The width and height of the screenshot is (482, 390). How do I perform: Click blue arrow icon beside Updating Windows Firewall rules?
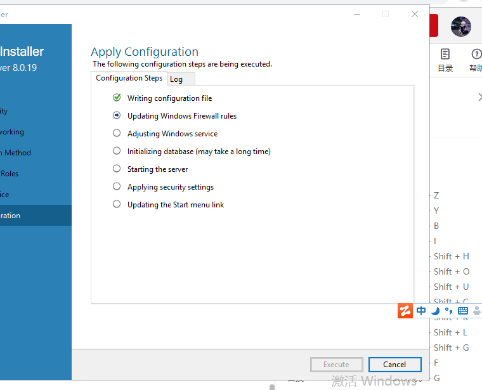[x=117, y=115]
